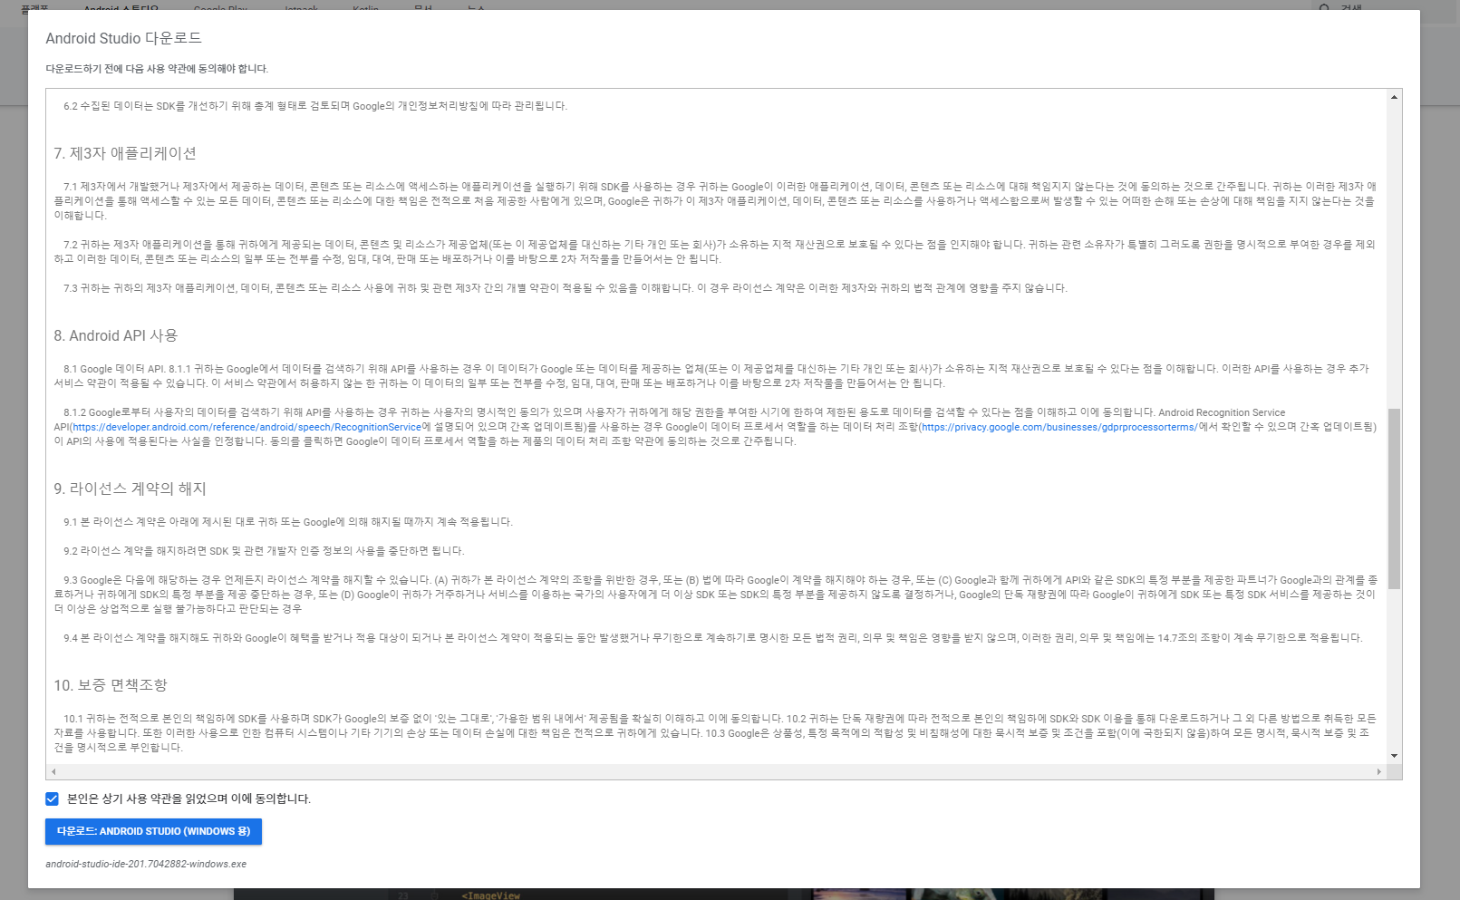This screenshot has width=1460, height=900.
Task: Open the gdprprocessorterms privacy link
Action: pos(1059,427)
